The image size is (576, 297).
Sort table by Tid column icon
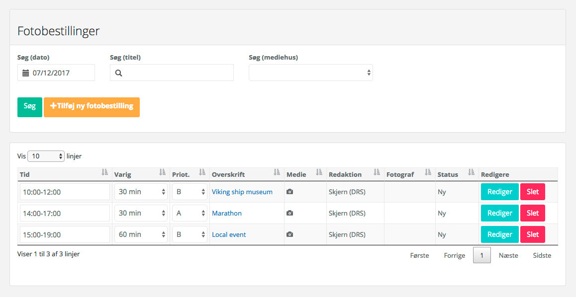point(104,172)
